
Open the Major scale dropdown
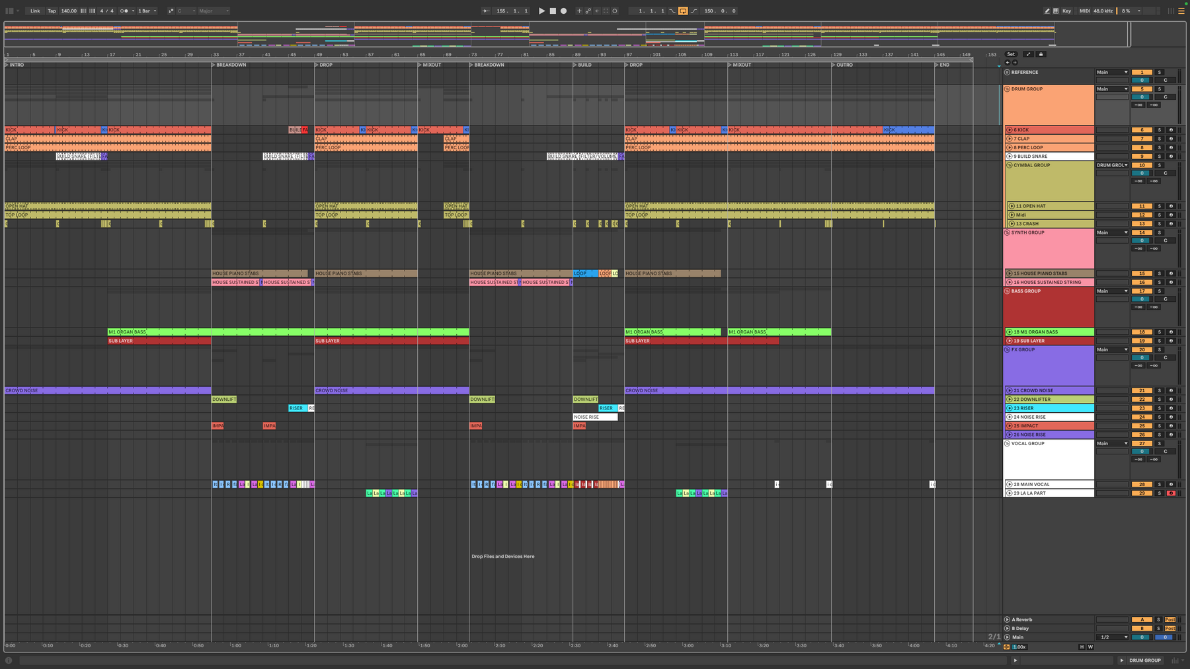(x=214, y=11)
